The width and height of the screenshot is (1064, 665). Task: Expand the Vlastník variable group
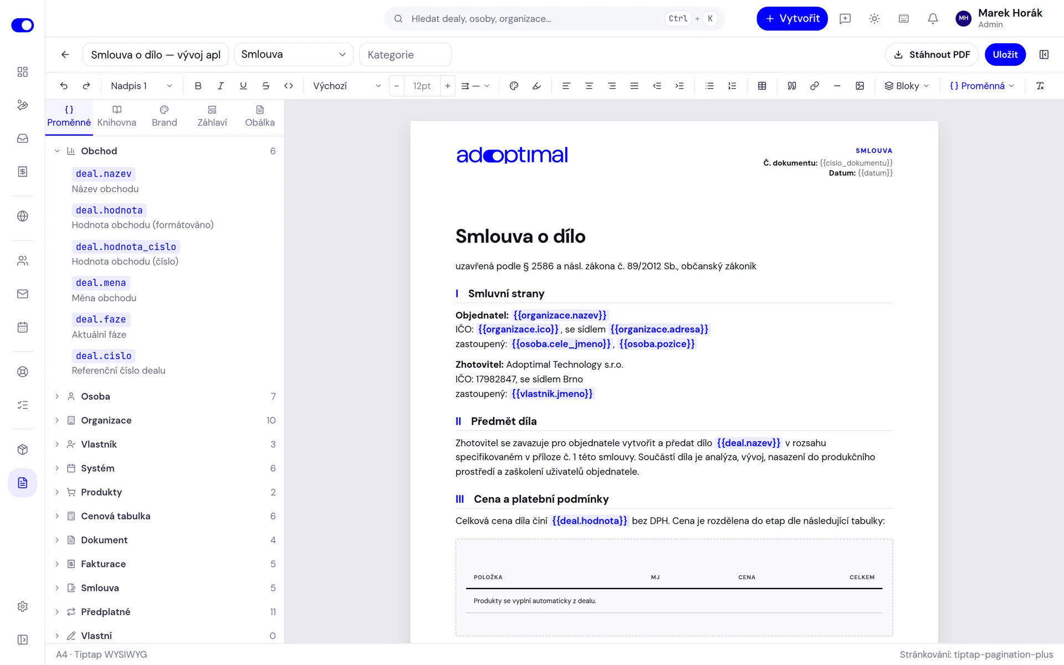(x=164, y=444)
